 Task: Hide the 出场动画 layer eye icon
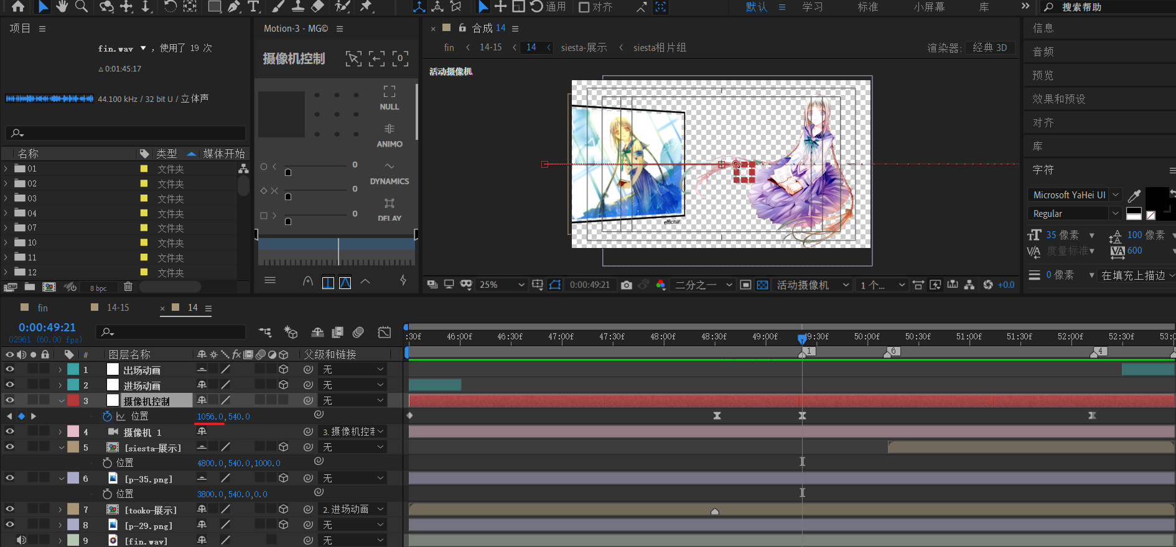click(10, 369)
